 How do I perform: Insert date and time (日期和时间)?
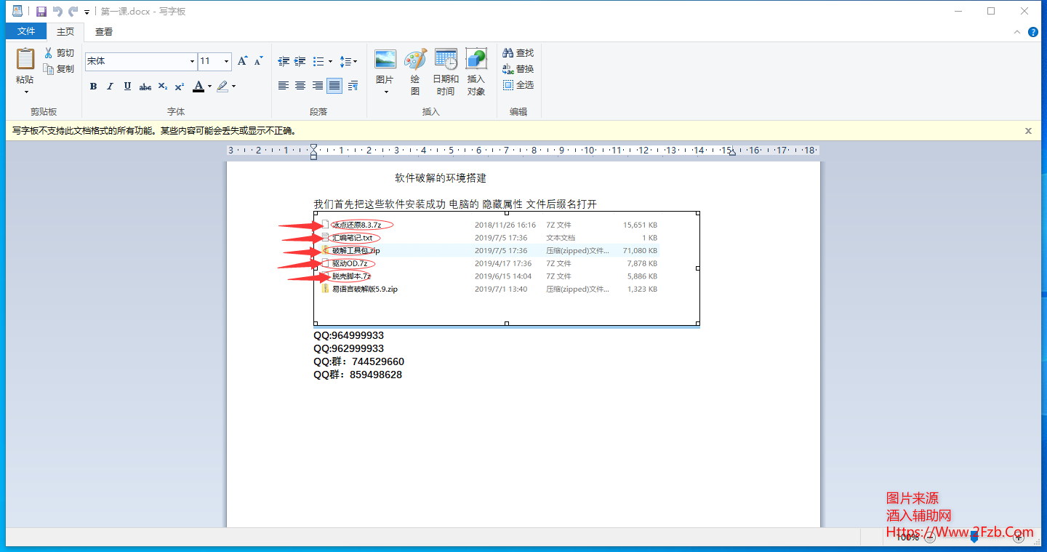446,72
